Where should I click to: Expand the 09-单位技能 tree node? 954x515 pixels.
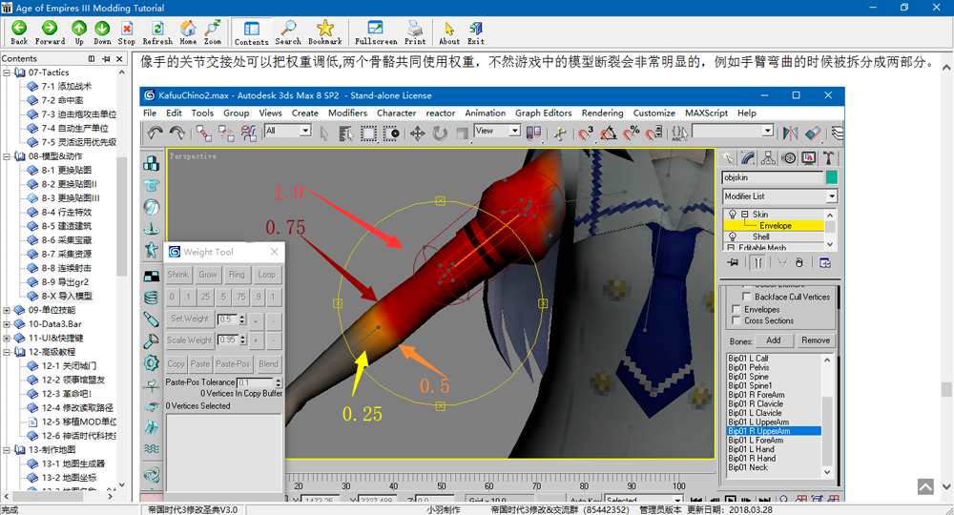click(x=8, y=310)
